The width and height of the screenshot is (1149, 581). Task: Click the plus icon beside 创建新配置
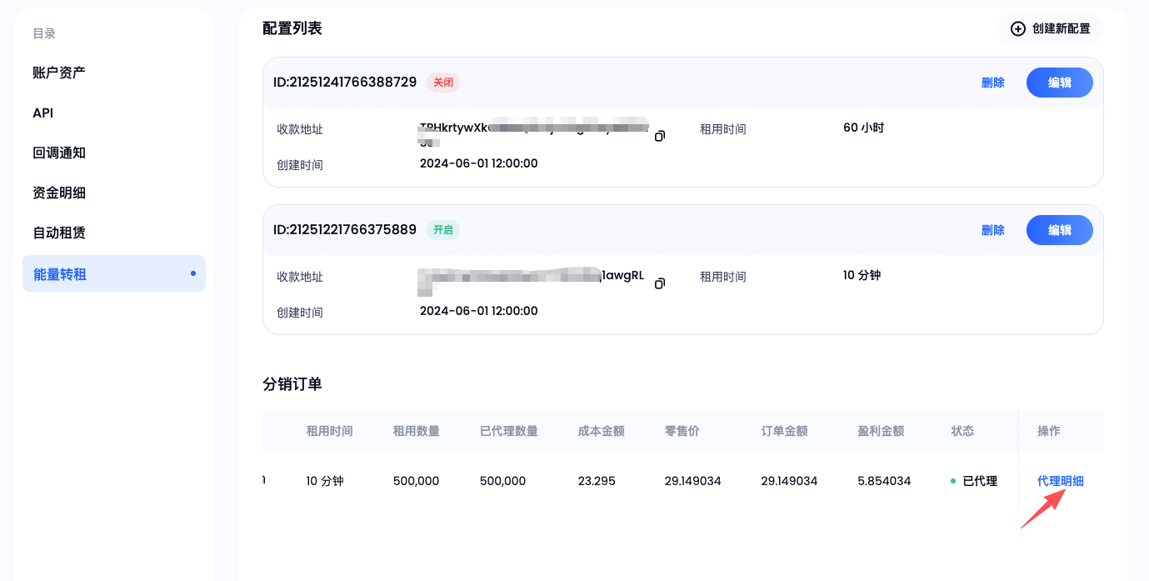pos(1017,28)
